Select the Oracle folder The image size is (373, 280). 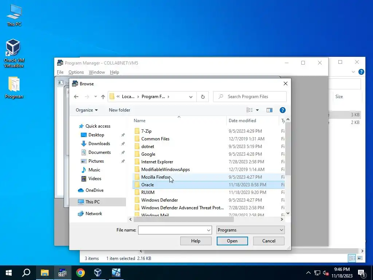[x=208, y=185]
